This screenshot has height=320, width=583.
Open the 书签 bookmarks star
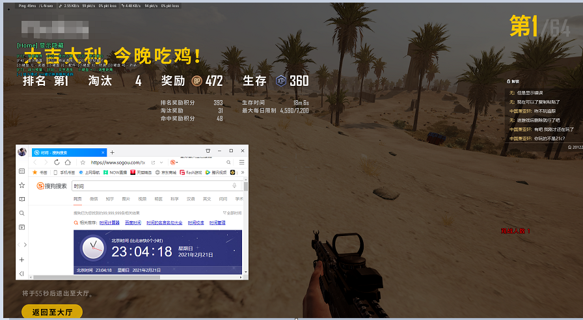pos(40,172)
